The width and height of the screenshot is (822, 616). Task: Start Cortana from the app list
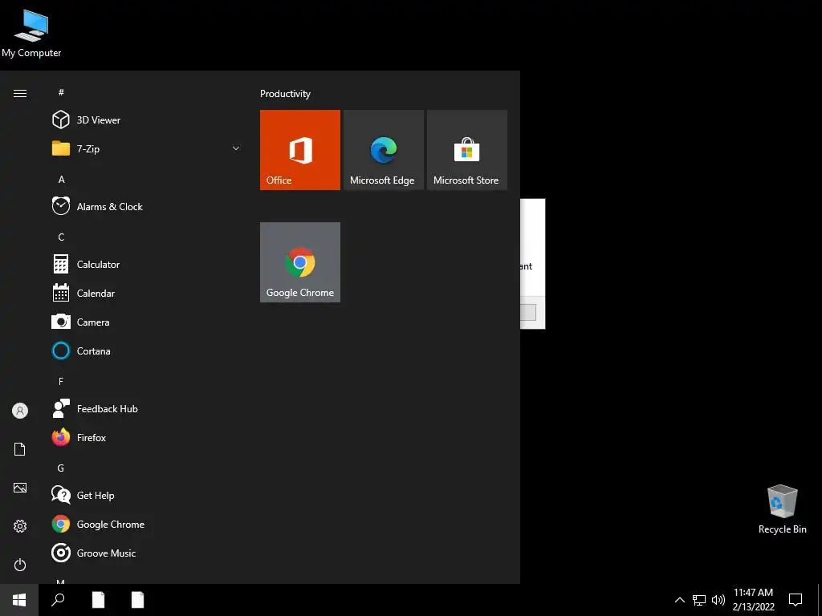tap(147, 351)
